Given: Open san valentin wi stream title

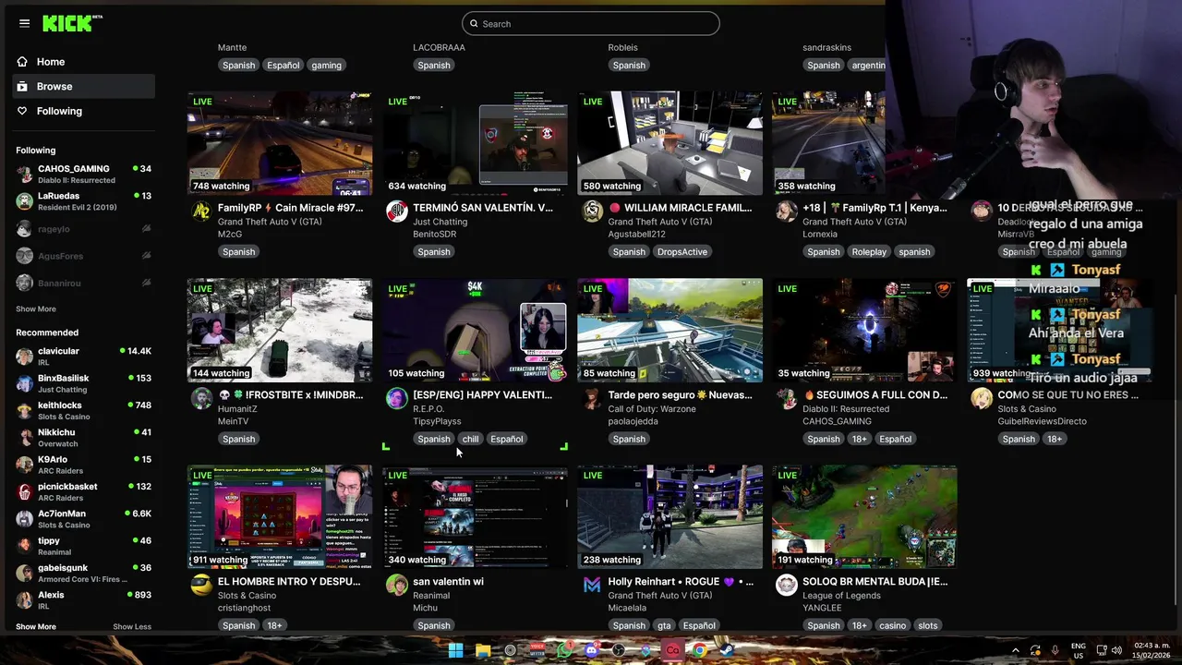Looking at the screenshot, I should (448, 582).
